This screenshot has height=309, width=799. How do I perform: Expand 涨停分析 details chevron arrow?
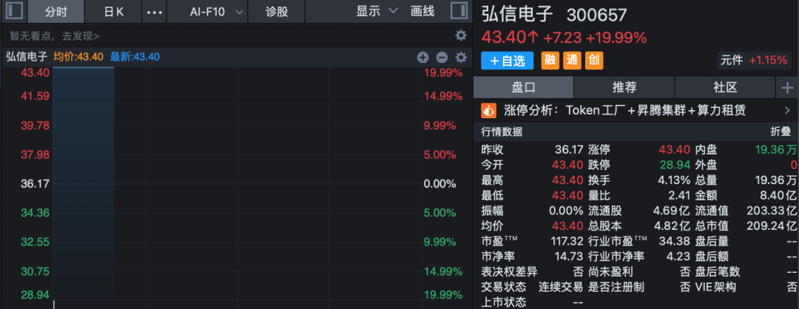tap(787, 110)
